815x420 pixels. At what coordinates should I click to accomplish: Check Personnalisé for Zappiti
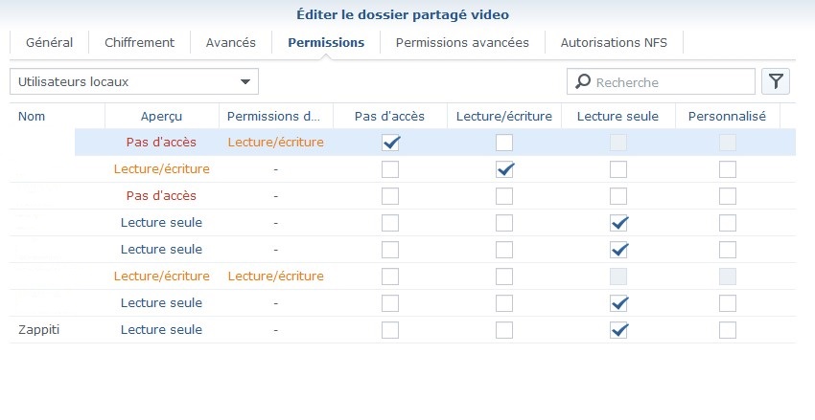pos(728,330)
